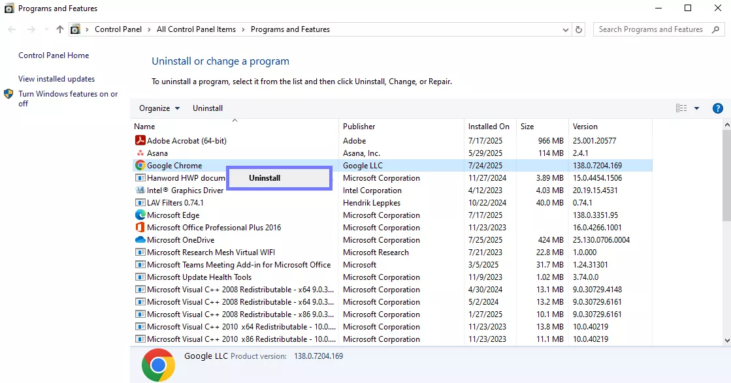Image resolution: width=731 pixels, height=383 pixels.
Task: Click Control Panel Home link
Action: (x=53, y=55)
